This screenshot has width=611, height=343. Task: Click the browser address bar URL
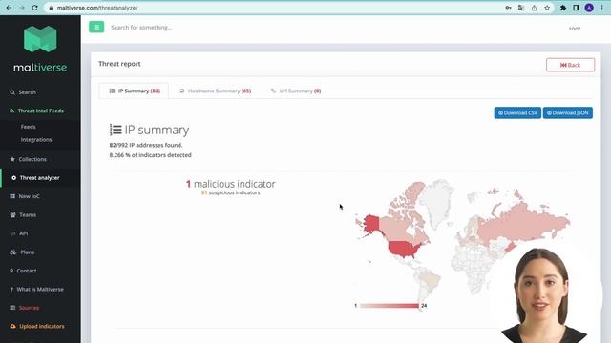(97, 8)
